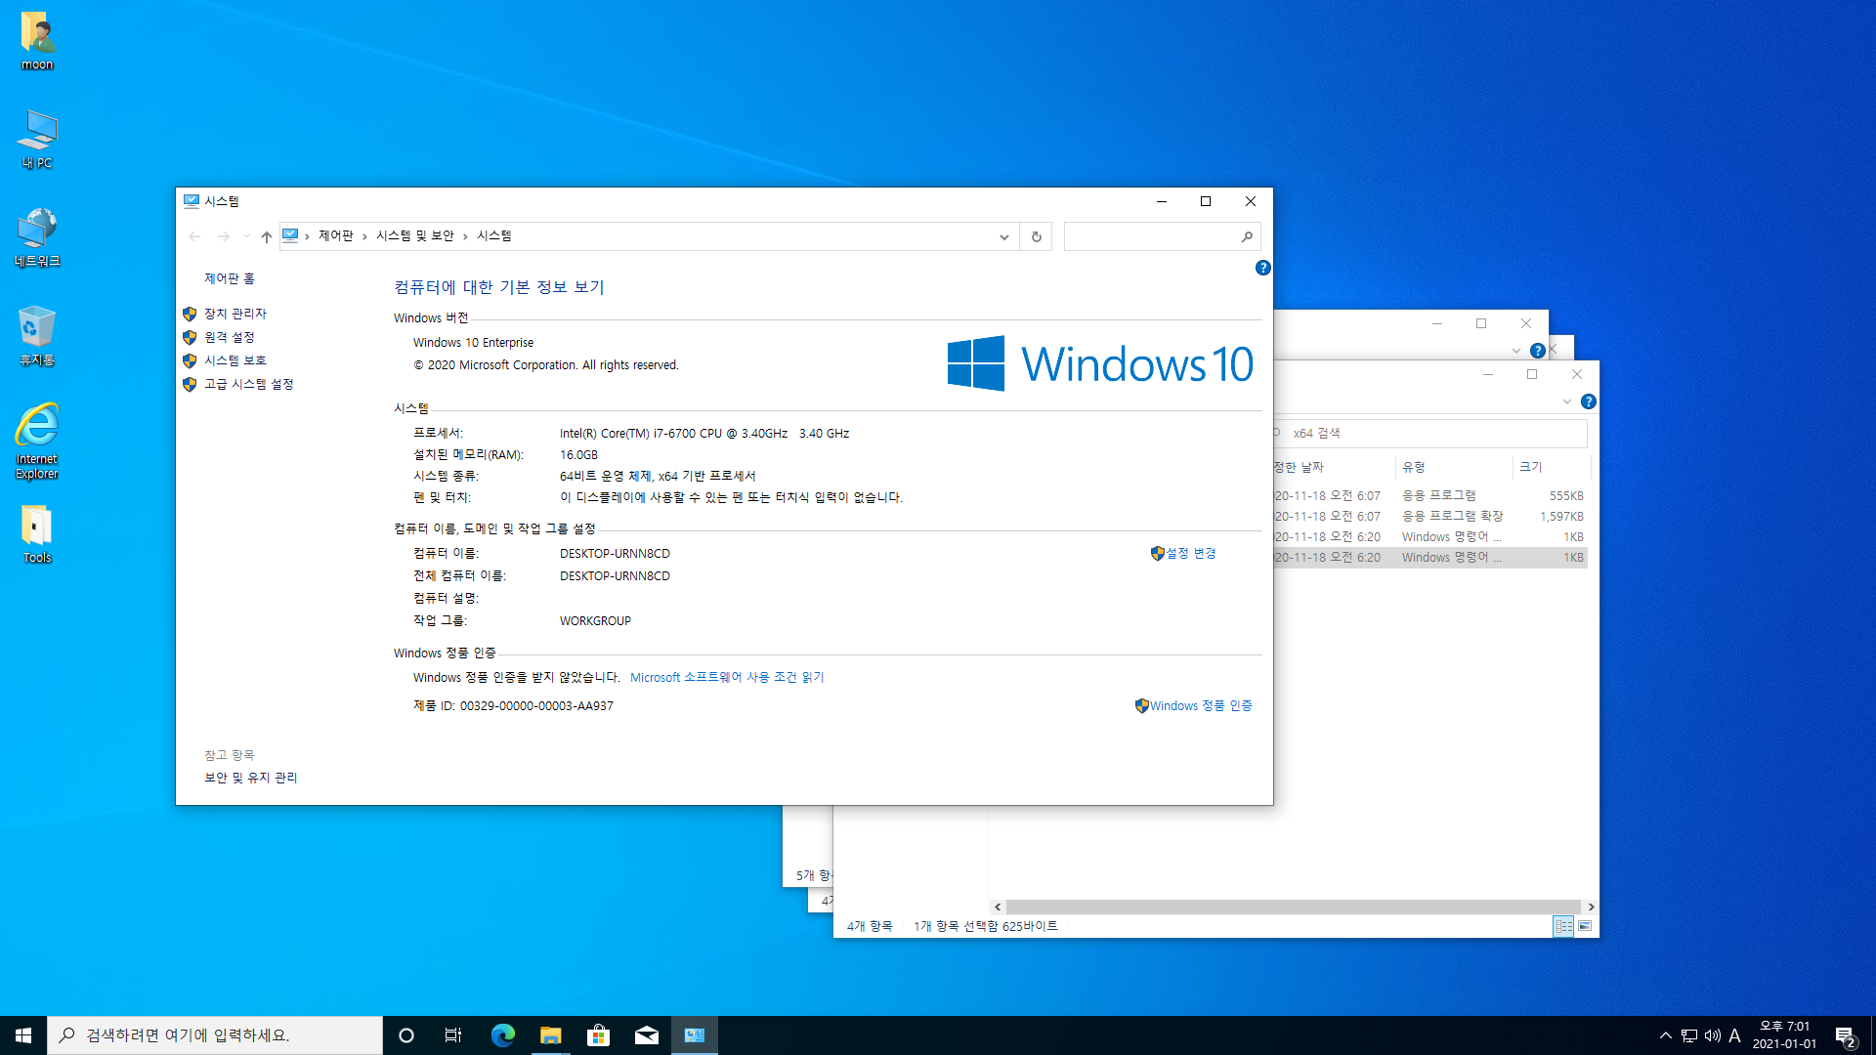This screenshot has width=1876, height=1055.
Task: Launch Microsoft Edge from taskbar
Action: [502, 1035]
